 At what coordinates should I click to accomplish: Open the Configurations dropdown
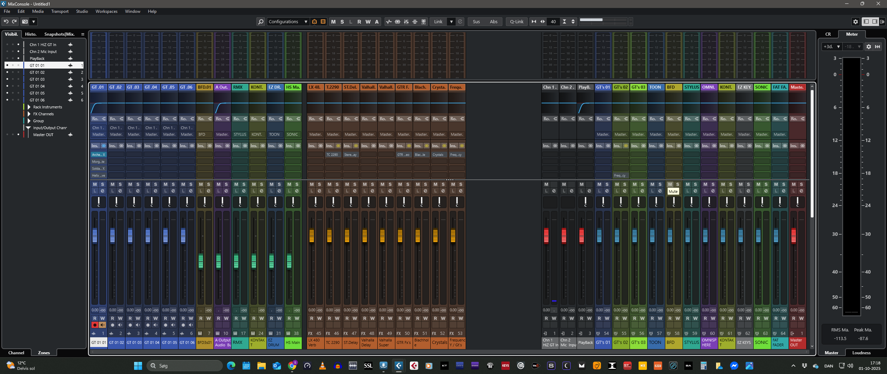click(288, 21)
